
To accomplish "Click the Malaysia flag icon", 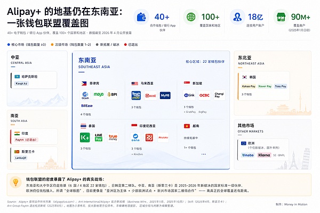I will click(x=135, y=84).
